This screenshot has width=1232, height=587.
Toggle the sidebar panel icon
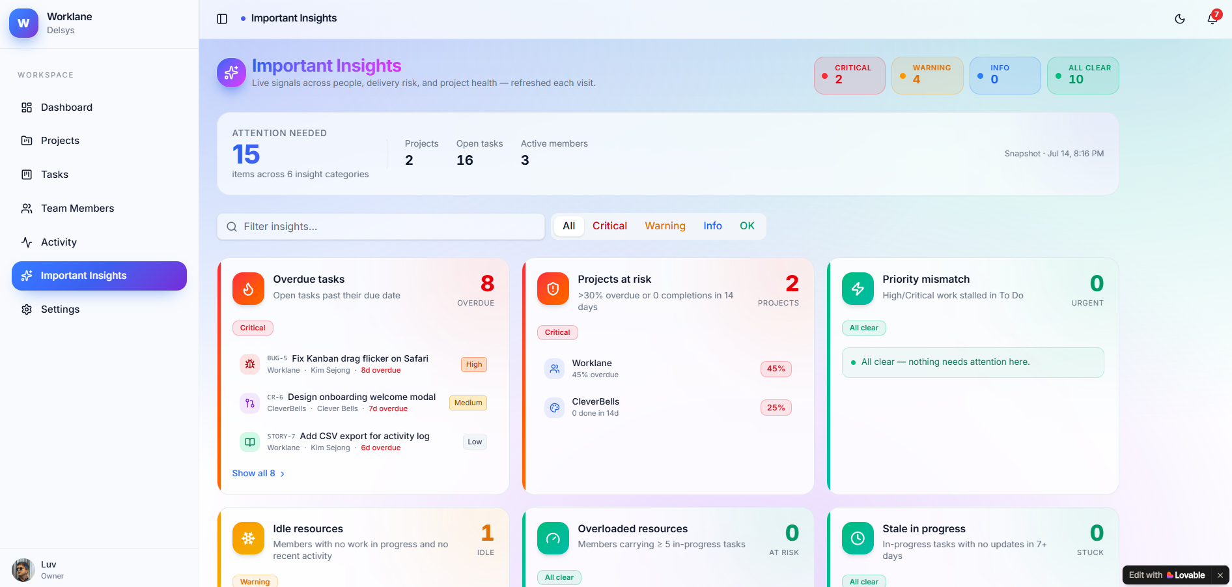point(222,19)
